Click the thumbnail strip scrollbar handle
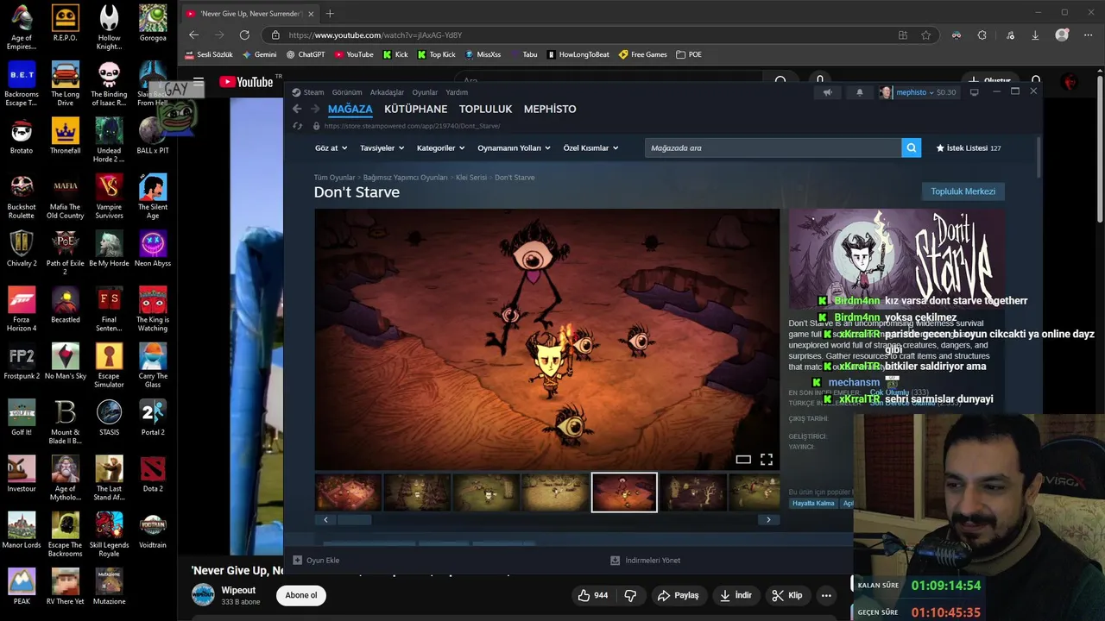This screenshot has width=1105, height=621. [354, 519]
